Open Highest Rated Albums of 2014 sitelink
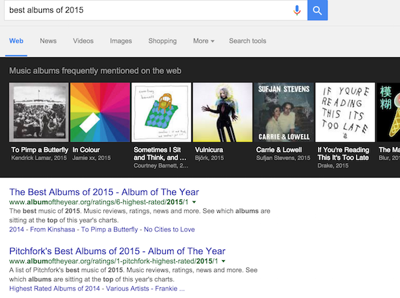The height and width of the screenshot is (298, 400). [55, 289]
